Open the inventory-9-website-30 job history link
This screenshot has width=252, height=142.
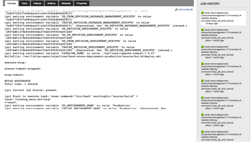221,136
